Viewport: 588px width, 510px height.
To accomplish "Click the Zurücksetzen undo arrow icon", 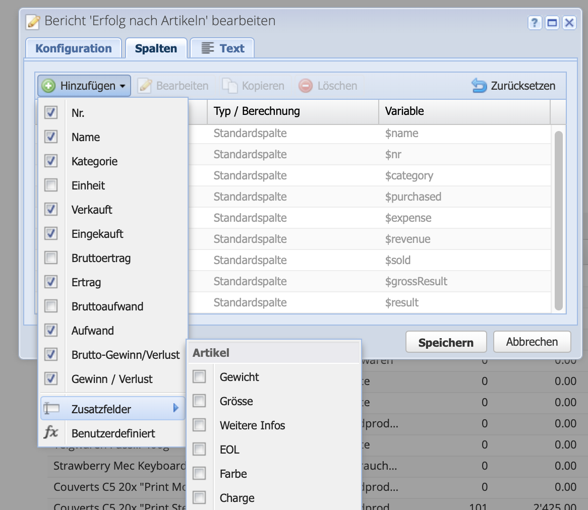I will click(479, 86).
